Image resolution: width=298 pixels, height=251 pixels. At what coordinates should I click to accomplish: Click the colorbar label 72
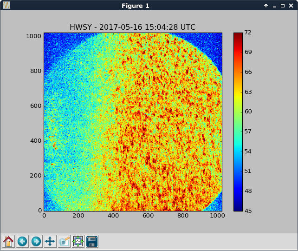click(248, 33)
